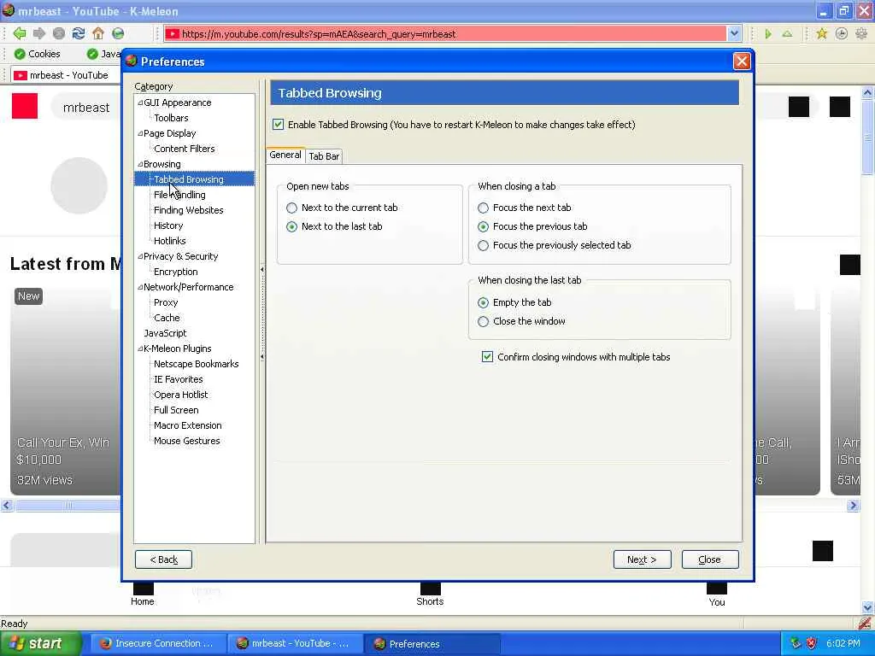Open the You section in YouTube bottom bar

(x=717, y=594)
